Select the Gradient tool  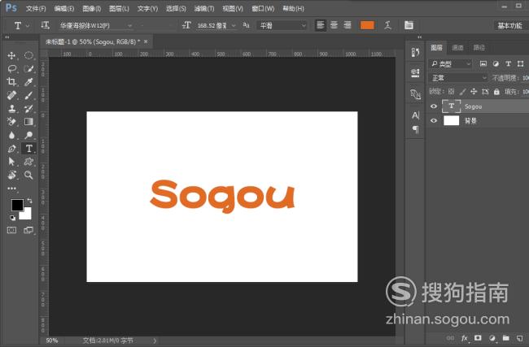coord(28,122)
